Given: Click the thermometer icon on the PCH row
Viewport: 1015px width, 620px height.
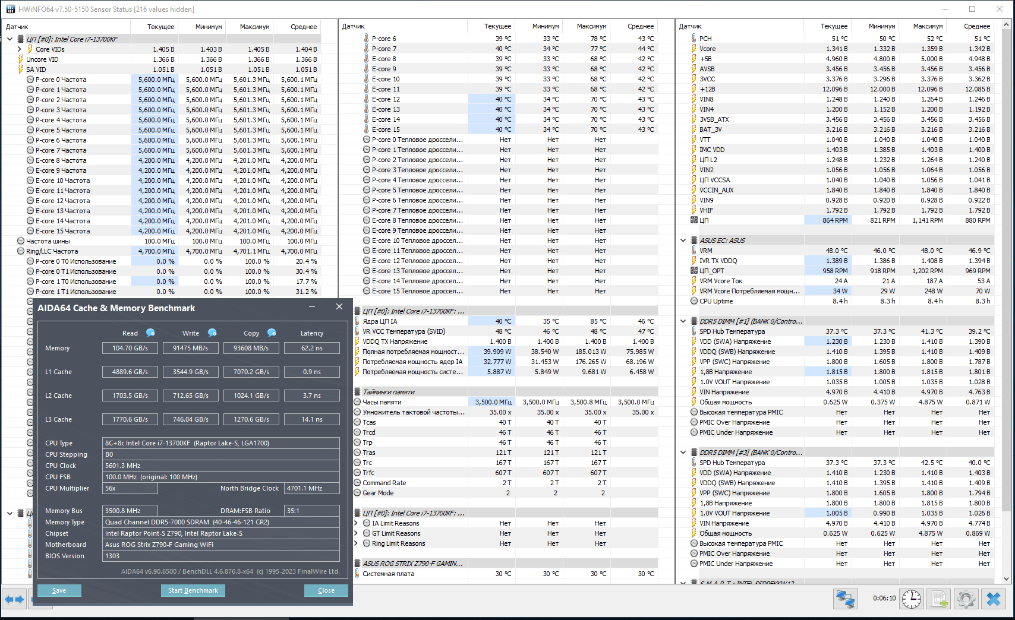Looking at the screenshot, I should point(694,39).
